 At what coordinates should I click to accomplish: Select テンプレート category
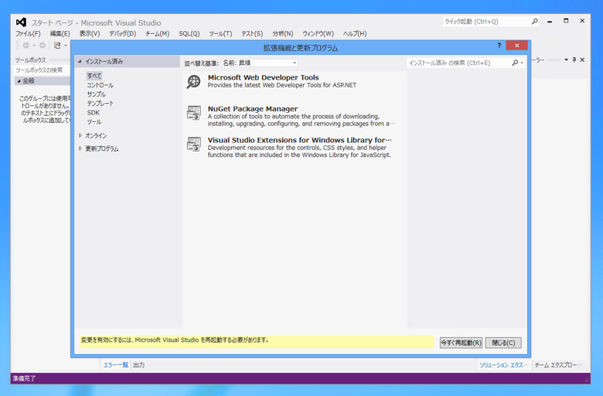point(100,104)
